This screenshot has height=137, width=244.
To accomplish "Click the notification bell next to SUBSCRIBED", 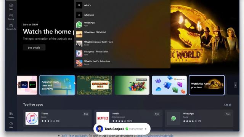I will click(146, 129).
